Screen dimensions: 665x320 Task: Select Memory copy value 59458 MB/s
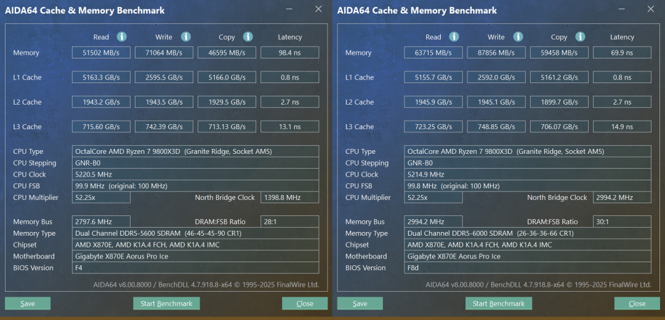[559, 52]
